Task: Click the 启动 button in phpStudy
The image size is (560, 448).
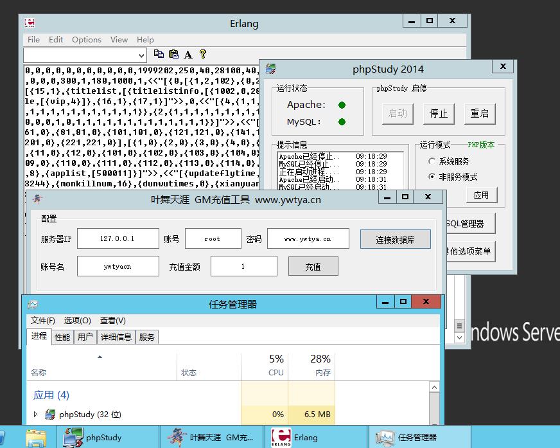Action: [398, 114]
